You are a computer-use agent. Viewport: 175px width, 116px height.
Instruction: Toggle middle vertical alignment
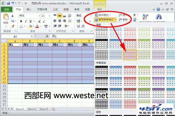click(x=60, y=16)
